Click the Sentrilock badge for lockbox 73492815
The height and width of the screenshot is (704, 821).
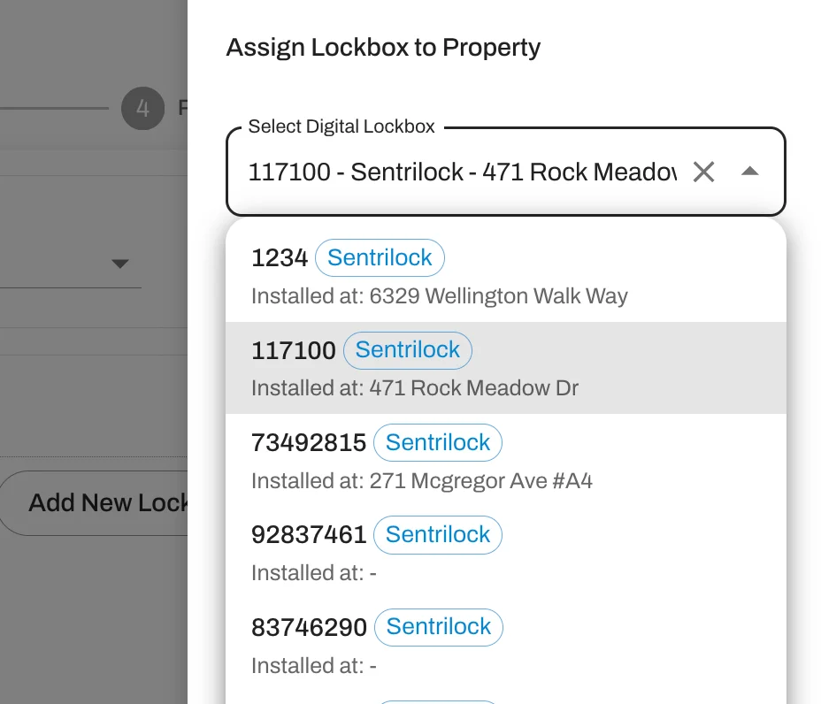point(437,442)
